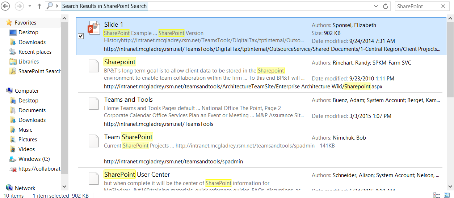Click the file icon of SharePoint User Center
The width and height of the screenshot is (454, 198).
point(94,178)
